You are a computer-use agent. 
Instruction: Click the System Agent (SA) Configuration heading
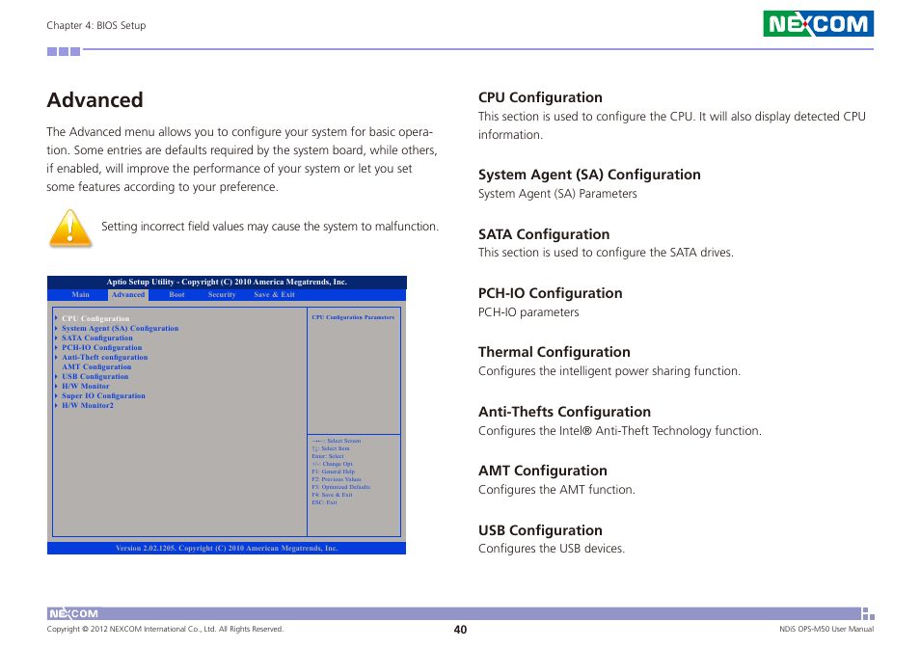click(589, 175)
